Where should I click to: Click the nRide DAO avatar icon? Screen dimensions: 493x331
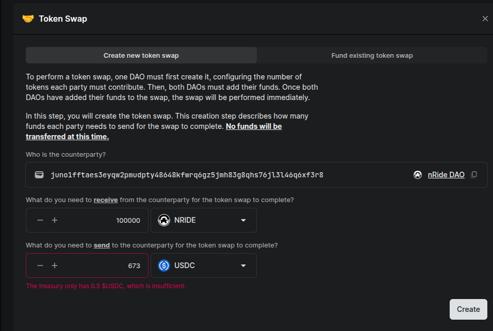pyautogui.click(x=418, y=175)
